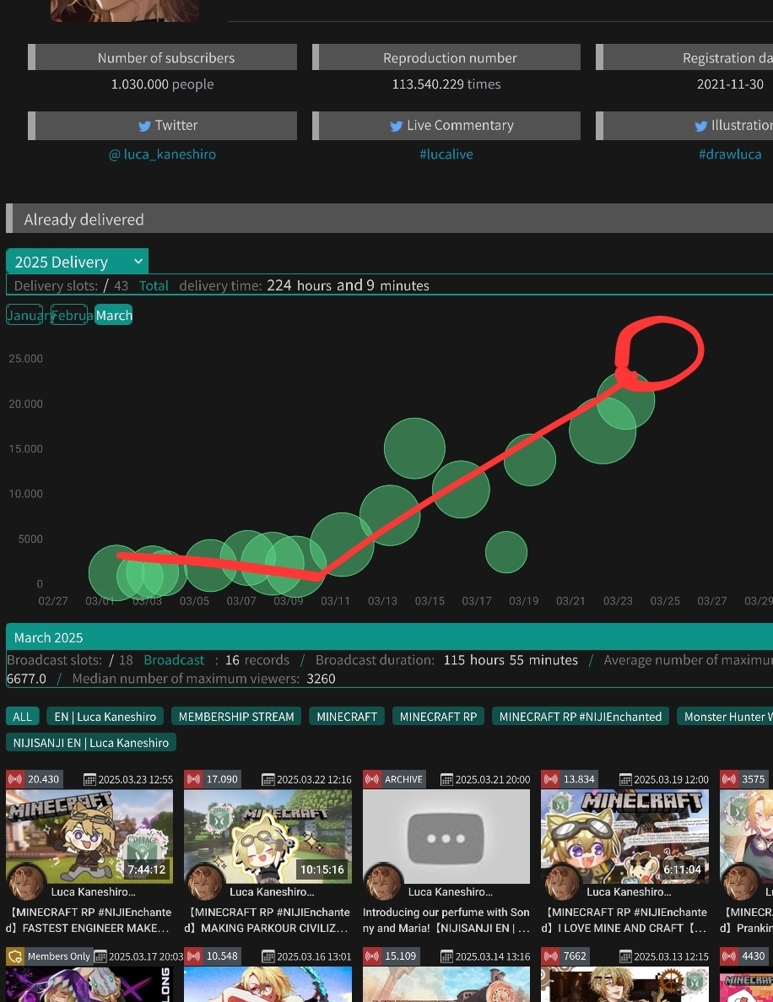Image resolution: width=773 pixels, height=1002 pixels.
Task: Click the 6:11:04 duration badge
Action: [x=683, y=869]
